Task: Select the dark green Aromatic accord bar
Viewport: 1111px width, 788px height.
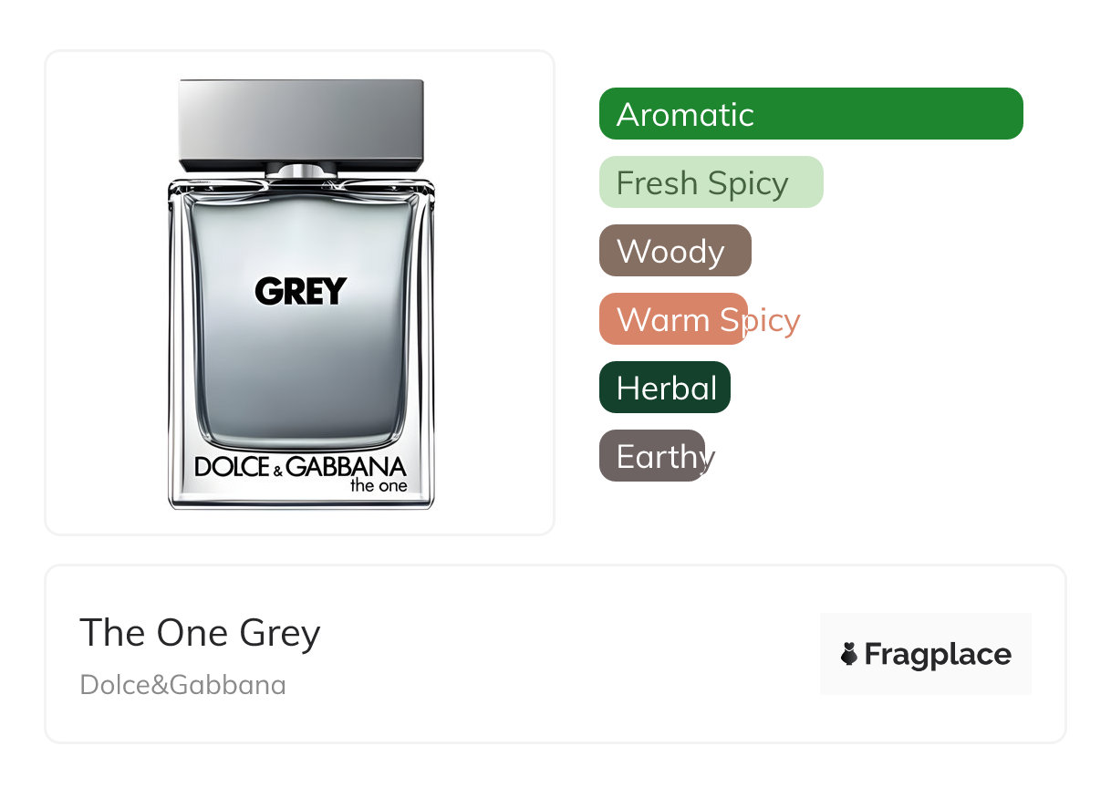Action: pyautogui.click(x=810, y=114)
